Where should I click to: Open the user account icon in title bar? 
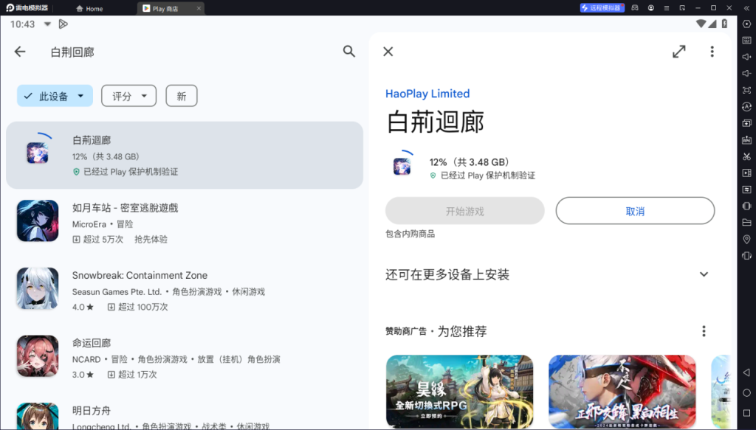click(x=651, y=7)
